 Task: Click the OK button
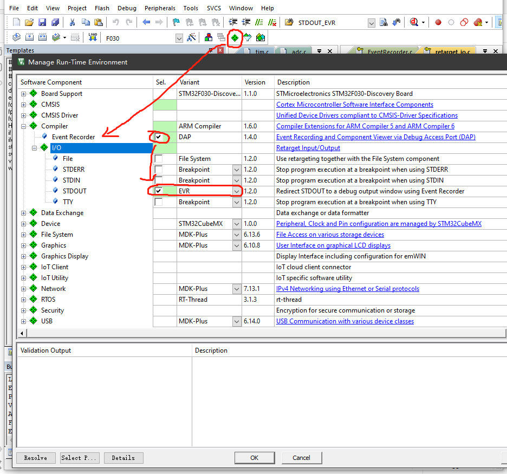(255, 458)
